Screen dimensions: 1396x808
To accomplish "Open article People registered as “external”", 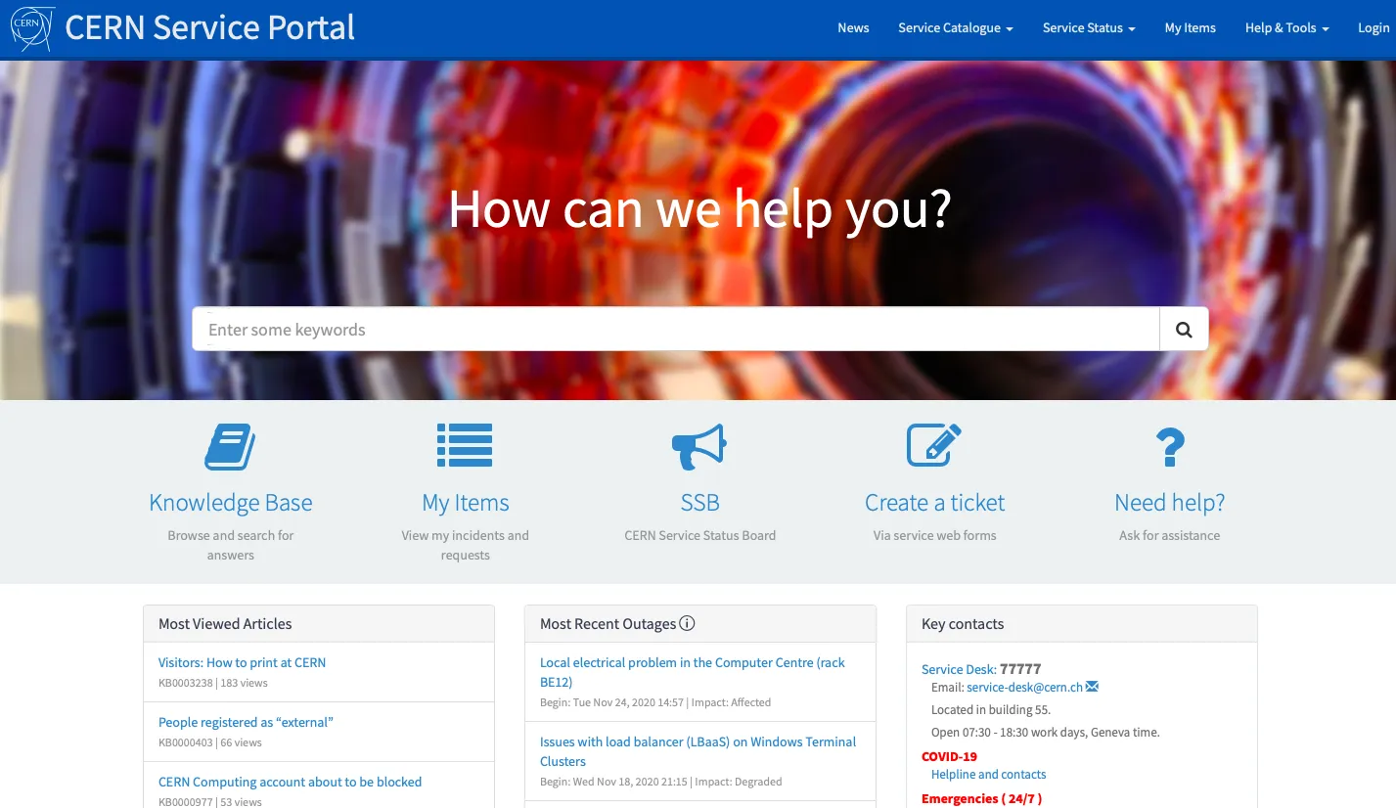I will 246,722.
